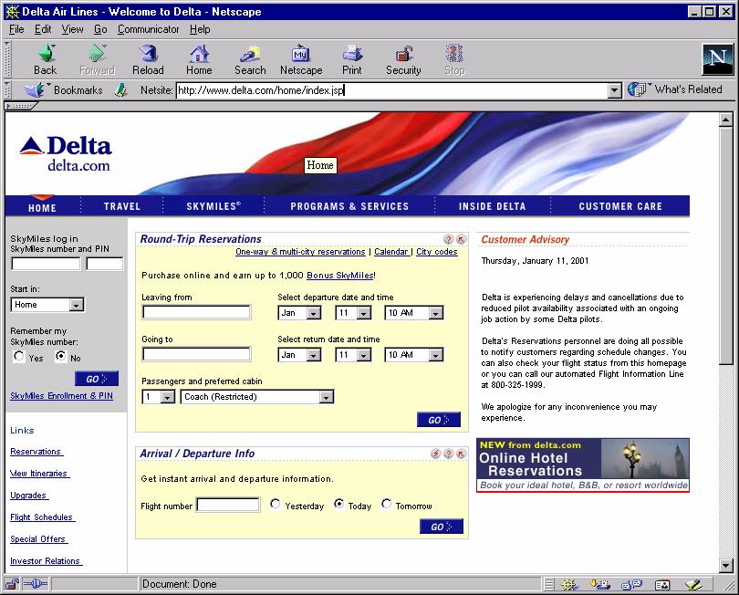Click minimize arrow icon in Round-Trip Reservations
The height and width of the screenshot is (595, 739).
point(461,239)
